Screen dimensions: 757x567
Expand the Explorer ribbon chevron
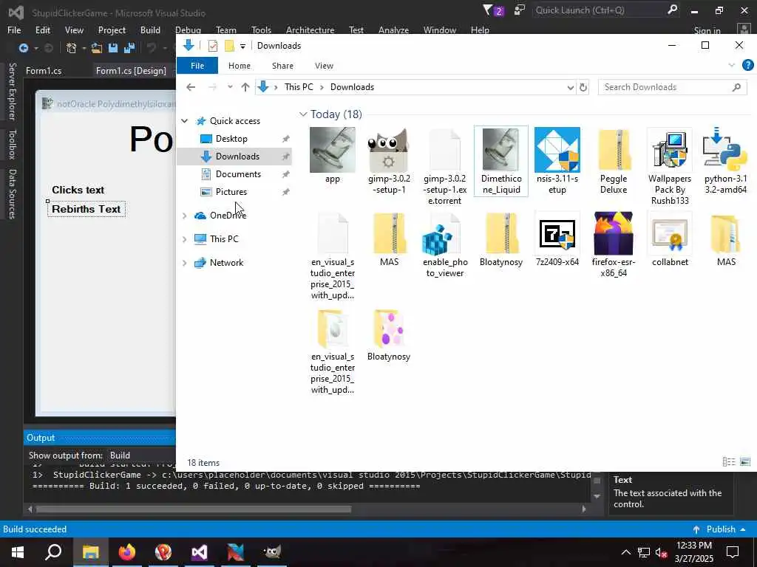click(x=731, y=65)
